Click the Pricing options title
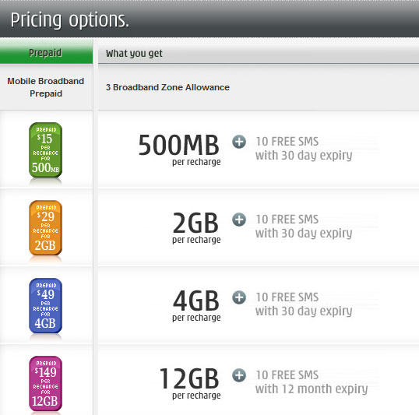Screen dimensions: 419x415 [x=70, y=20]
